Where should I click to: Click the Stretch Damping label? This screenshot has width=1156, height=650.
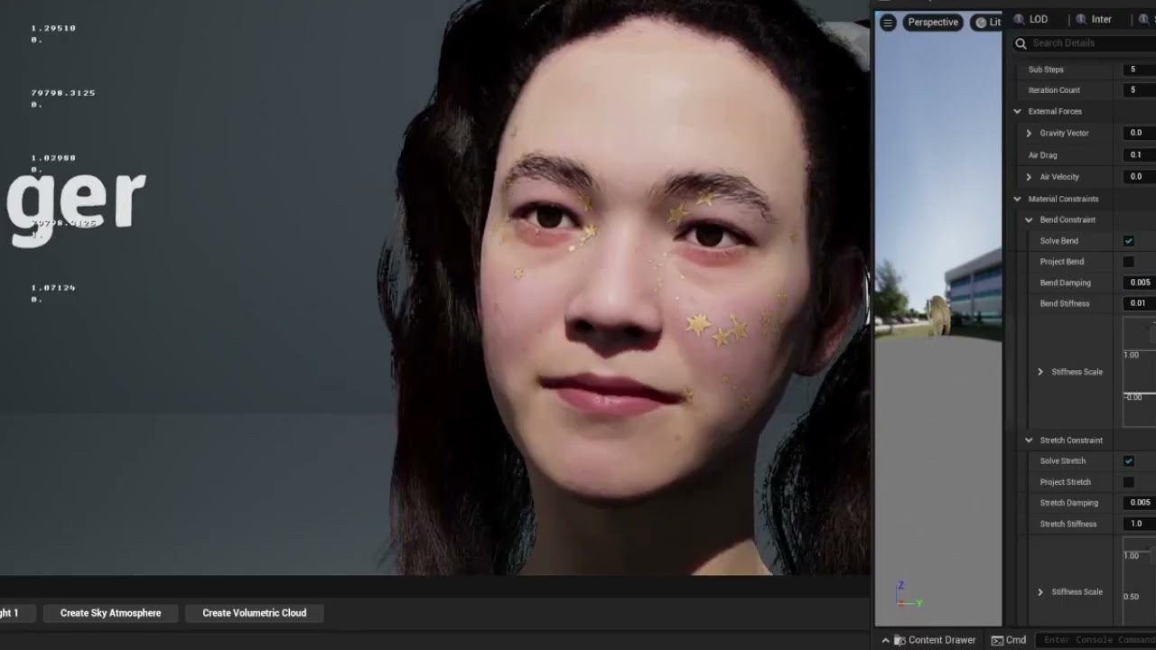tap(1069, 503)
